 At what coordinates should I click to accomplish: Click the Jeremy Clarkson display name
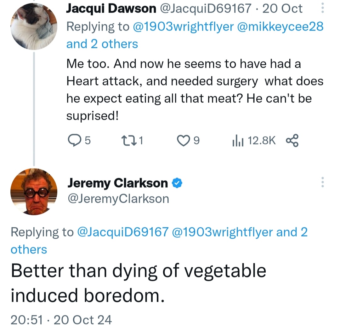point(118,183)
